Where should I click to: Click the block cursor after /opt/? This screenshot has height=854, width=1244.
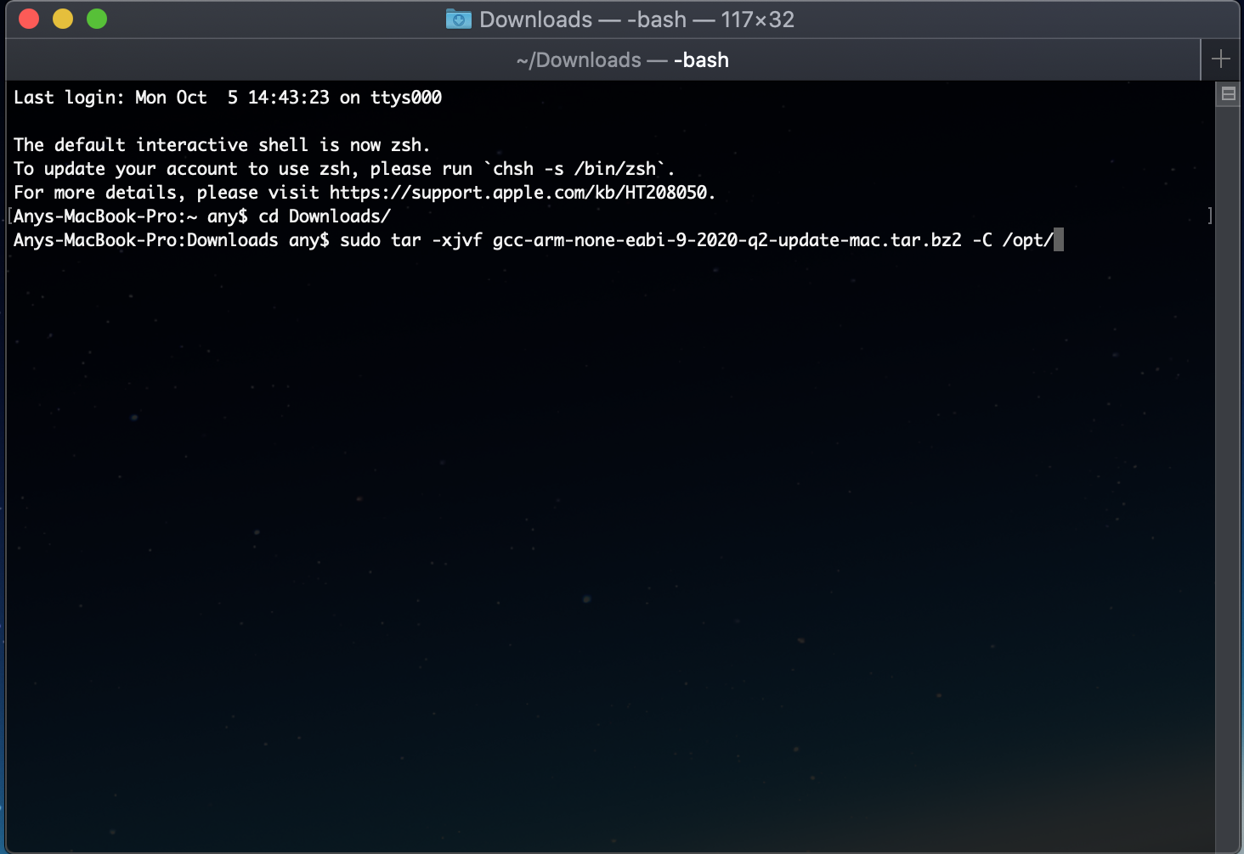coord(1058,240)
